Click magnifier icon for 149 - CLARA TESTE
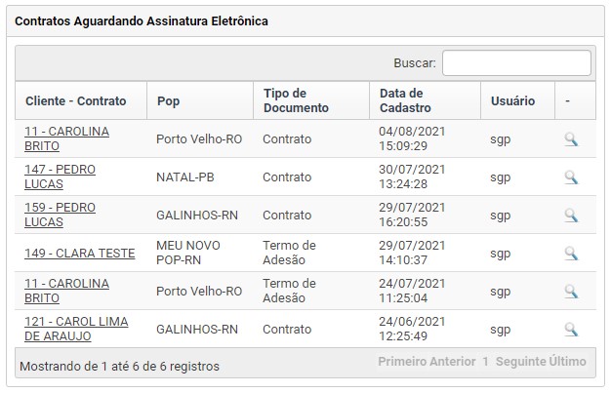 coord(571,254)
